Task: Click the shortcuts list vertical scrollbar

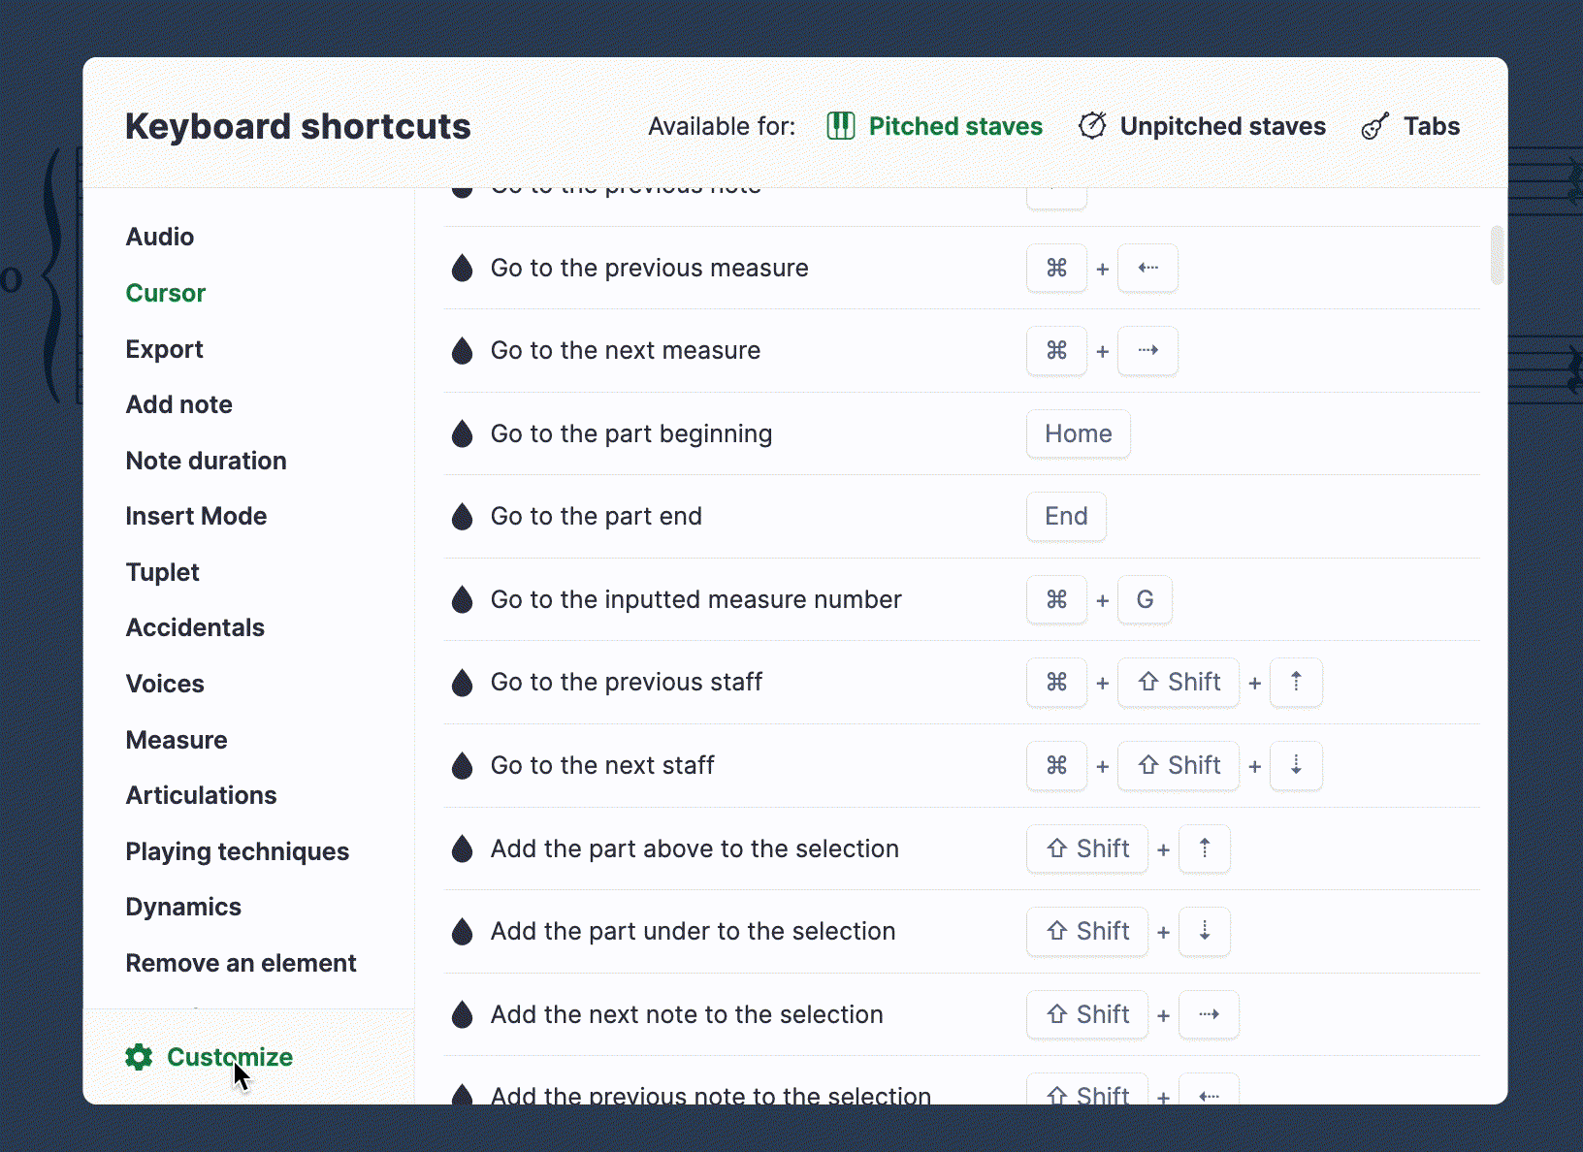Action: pyautogui.click(x=1497, y=255)
